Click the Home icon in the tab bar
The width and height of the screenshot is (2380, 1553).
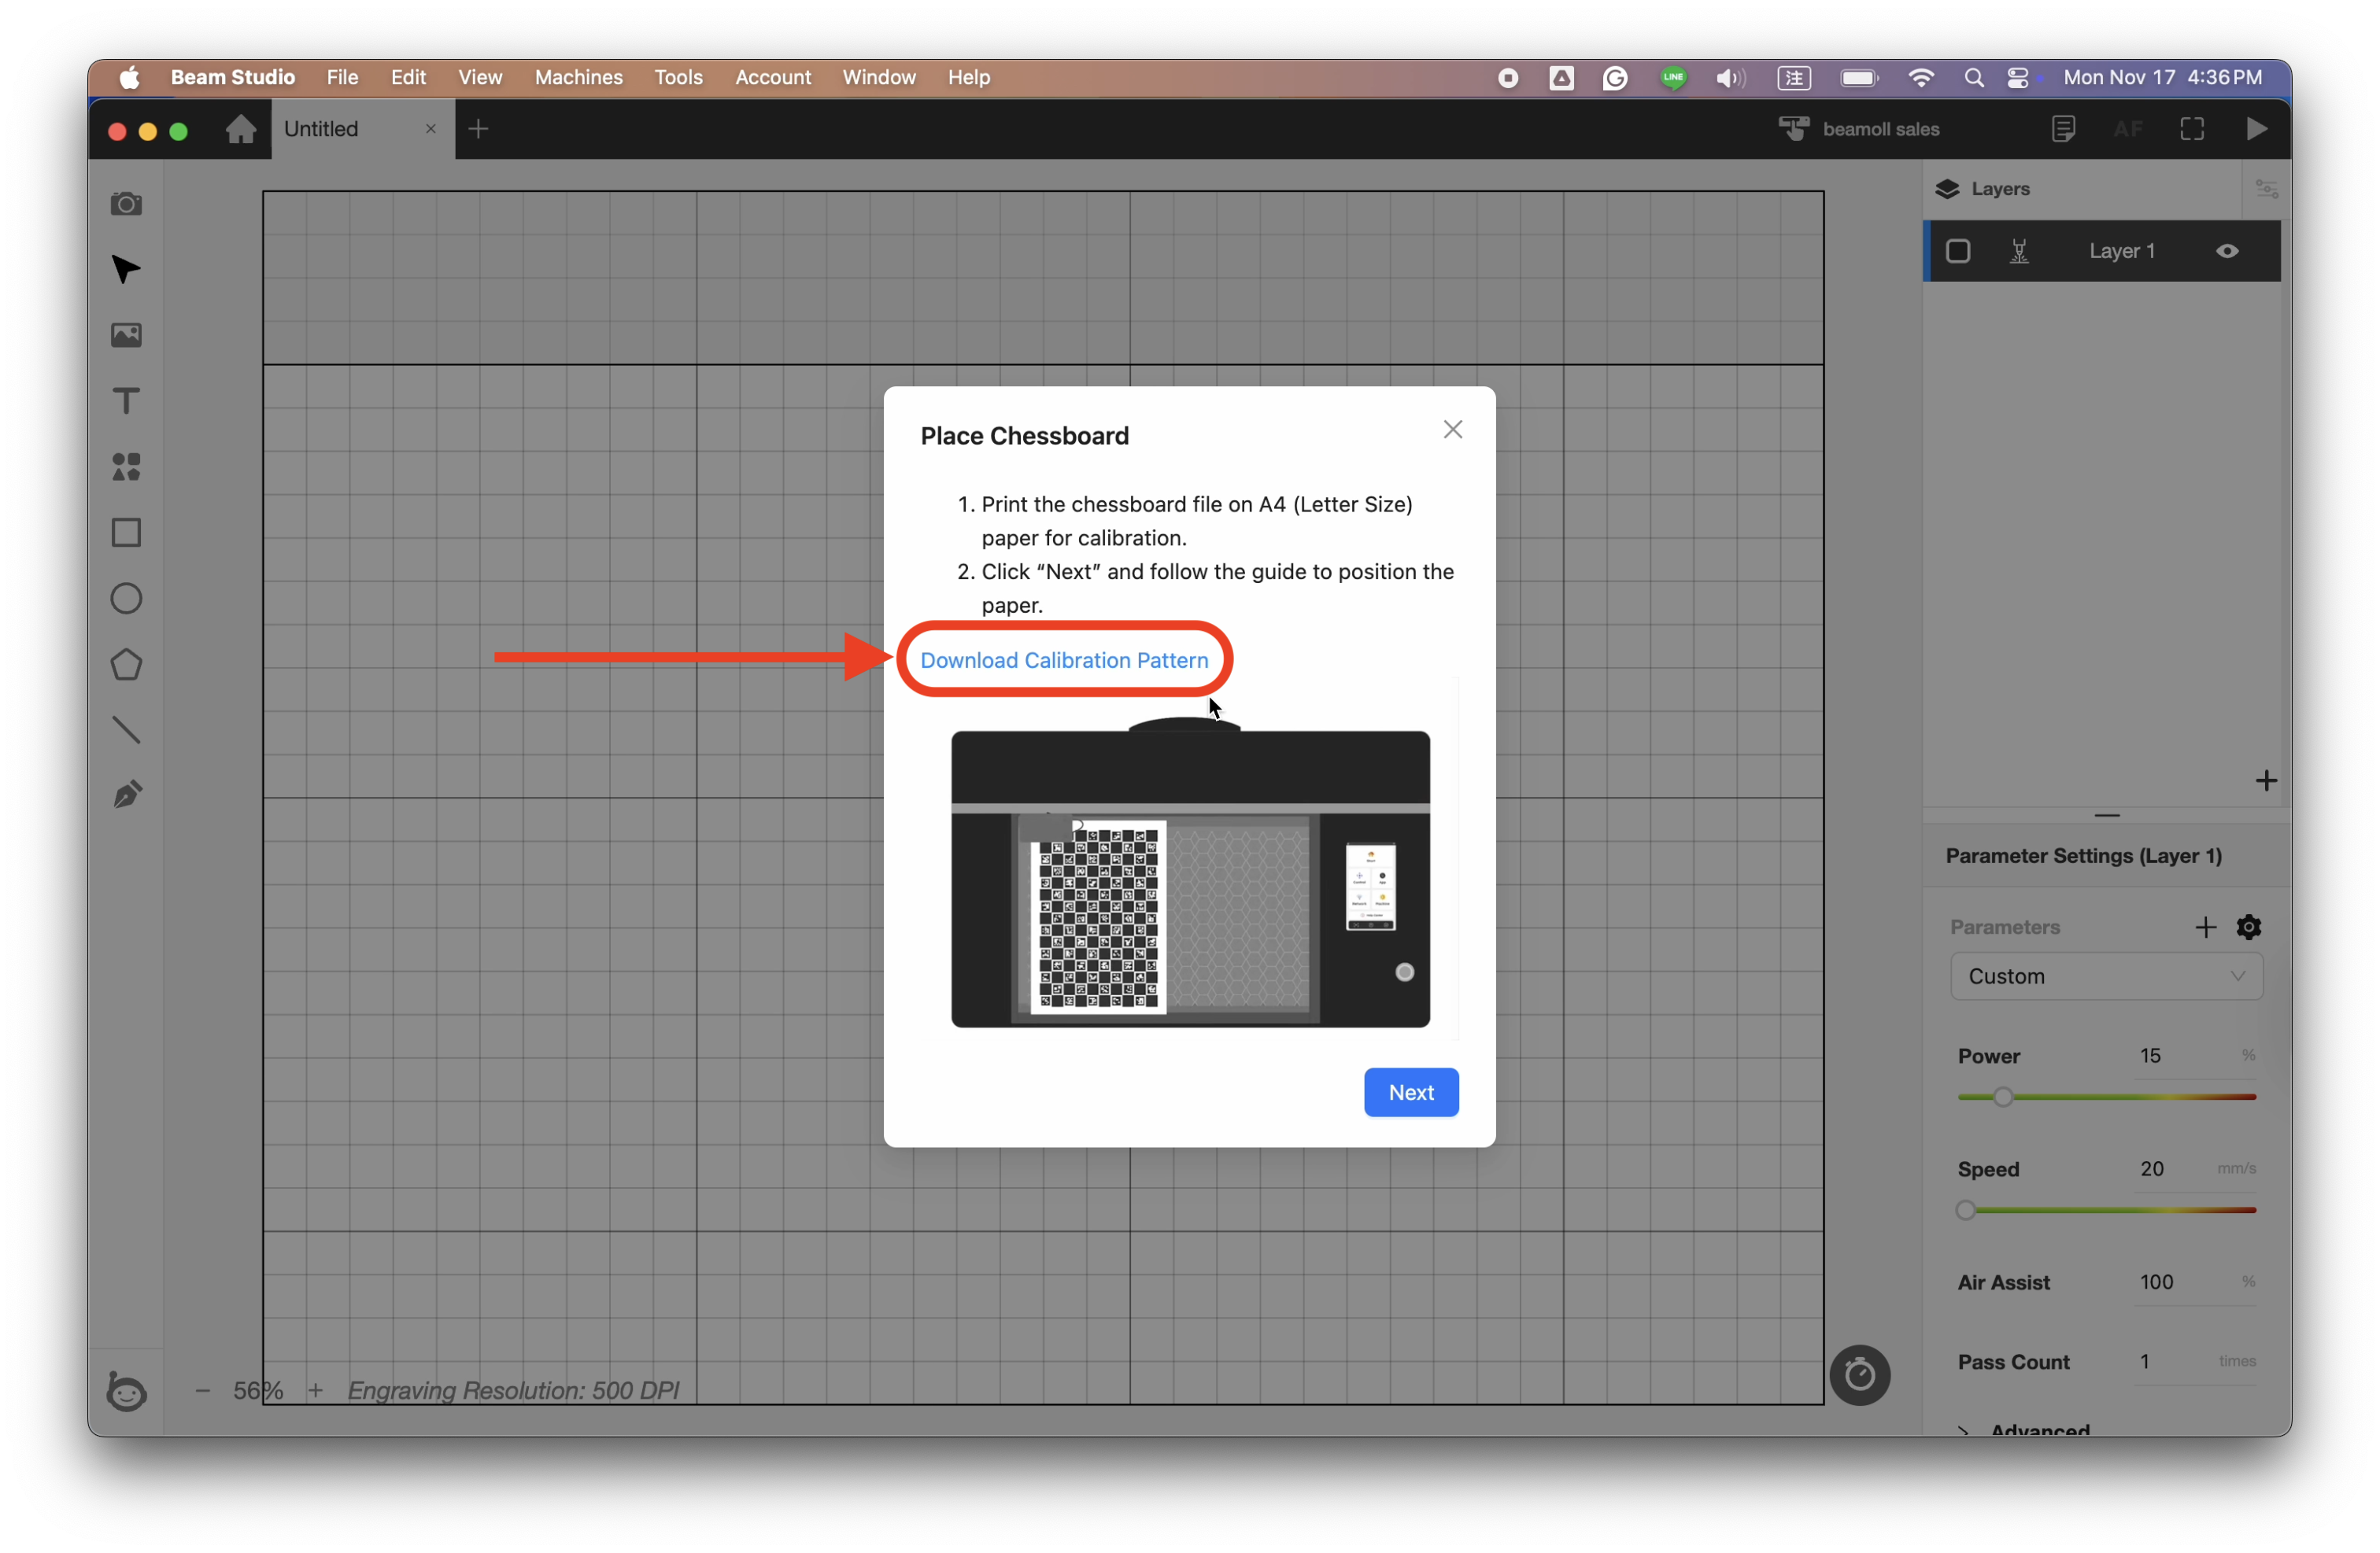(241, 129)
